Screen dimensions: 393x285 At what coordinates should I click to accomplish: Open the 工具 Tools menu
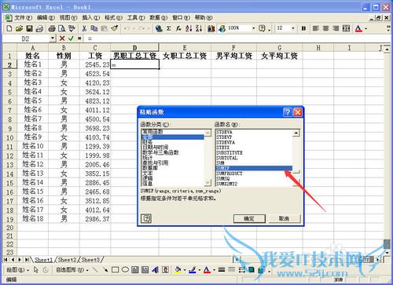coord(136,17)
